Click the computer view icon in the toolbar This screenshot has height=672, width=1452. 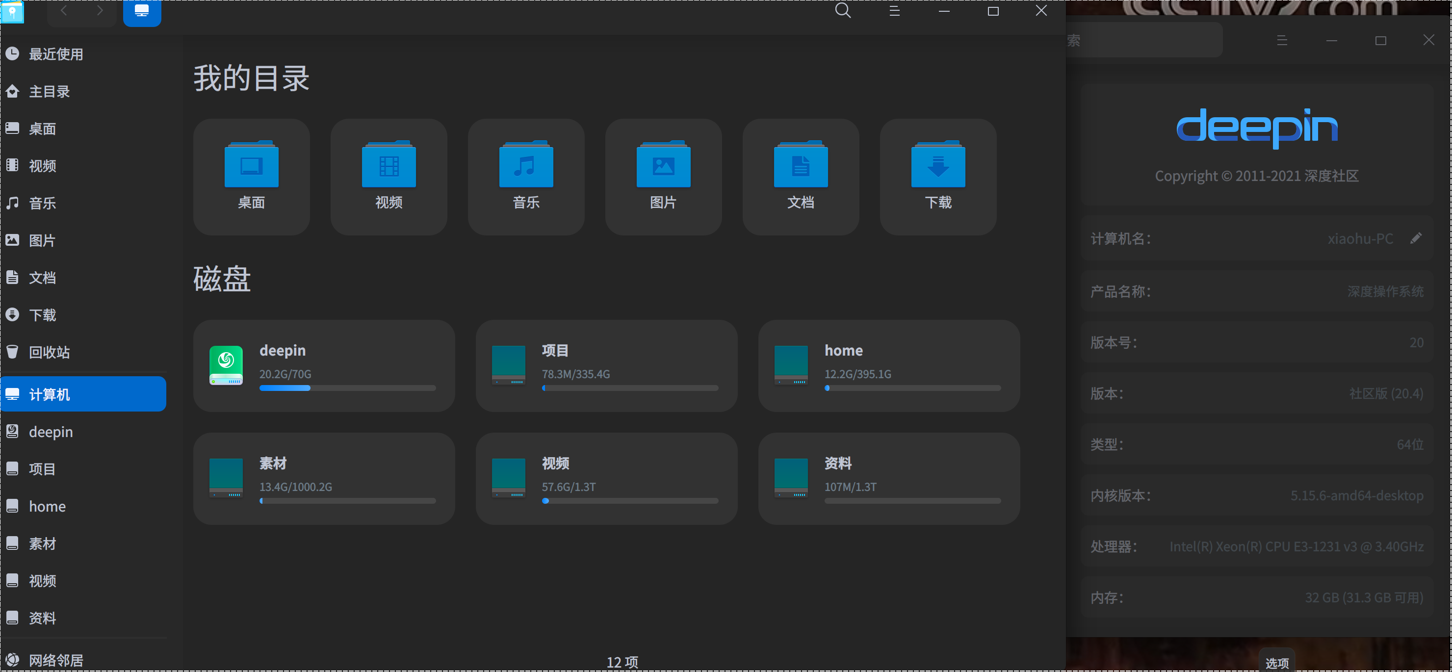141,10
